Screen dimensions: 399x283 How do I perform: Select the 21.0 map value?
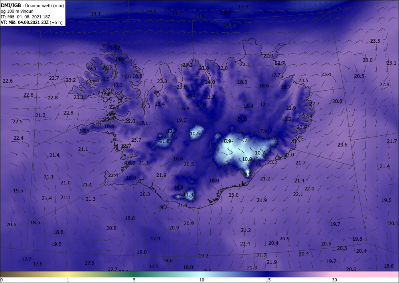coord(65,183)
